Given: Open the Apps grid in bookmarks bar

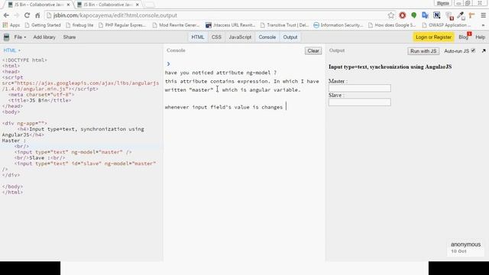Looking at the screenshot, I should pyautogui.click(x=11, y=25).
